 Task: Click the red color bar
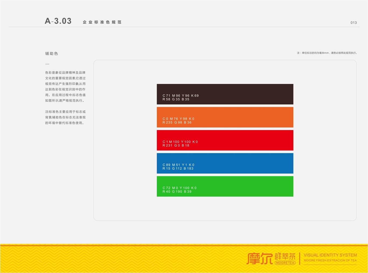point(225,140)
